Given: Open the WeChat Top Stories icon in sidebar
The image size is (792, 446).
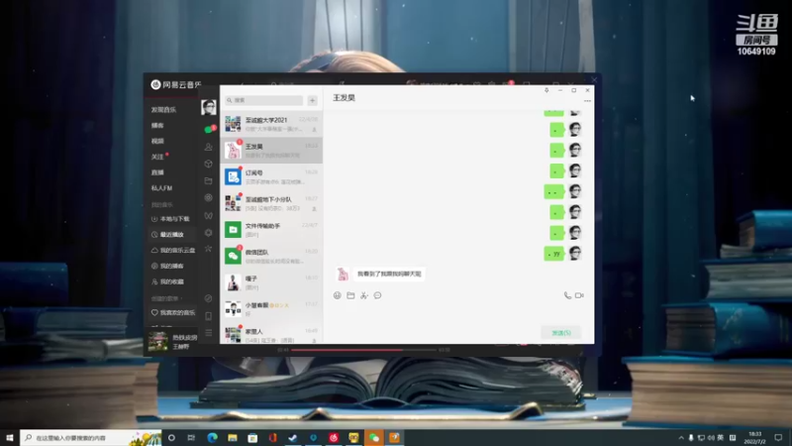Looking at the screenshot, I should click(209, 233).
